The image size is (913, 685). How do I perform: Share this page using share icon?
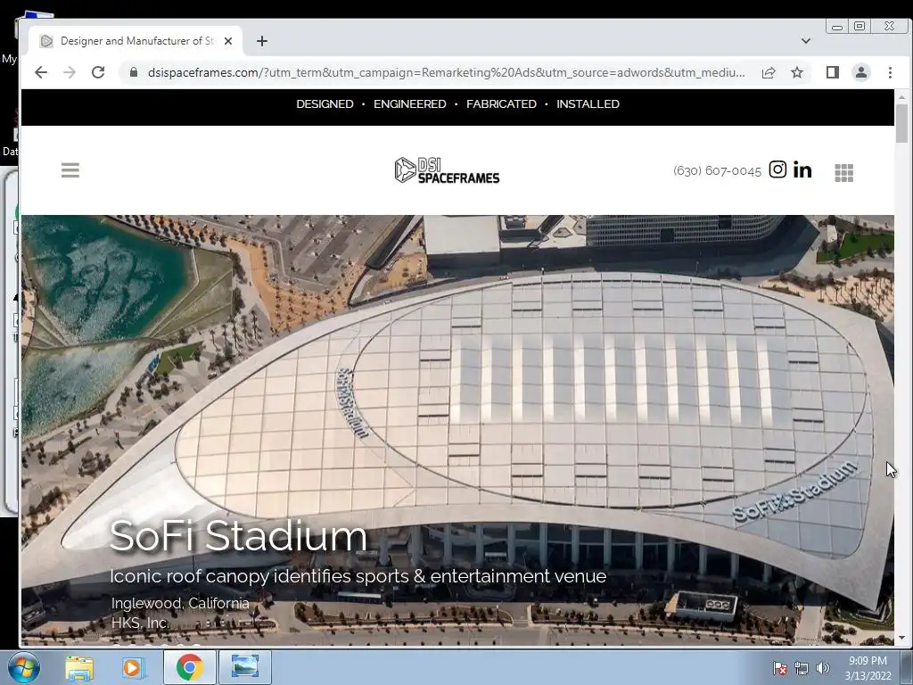coord(768,72)
